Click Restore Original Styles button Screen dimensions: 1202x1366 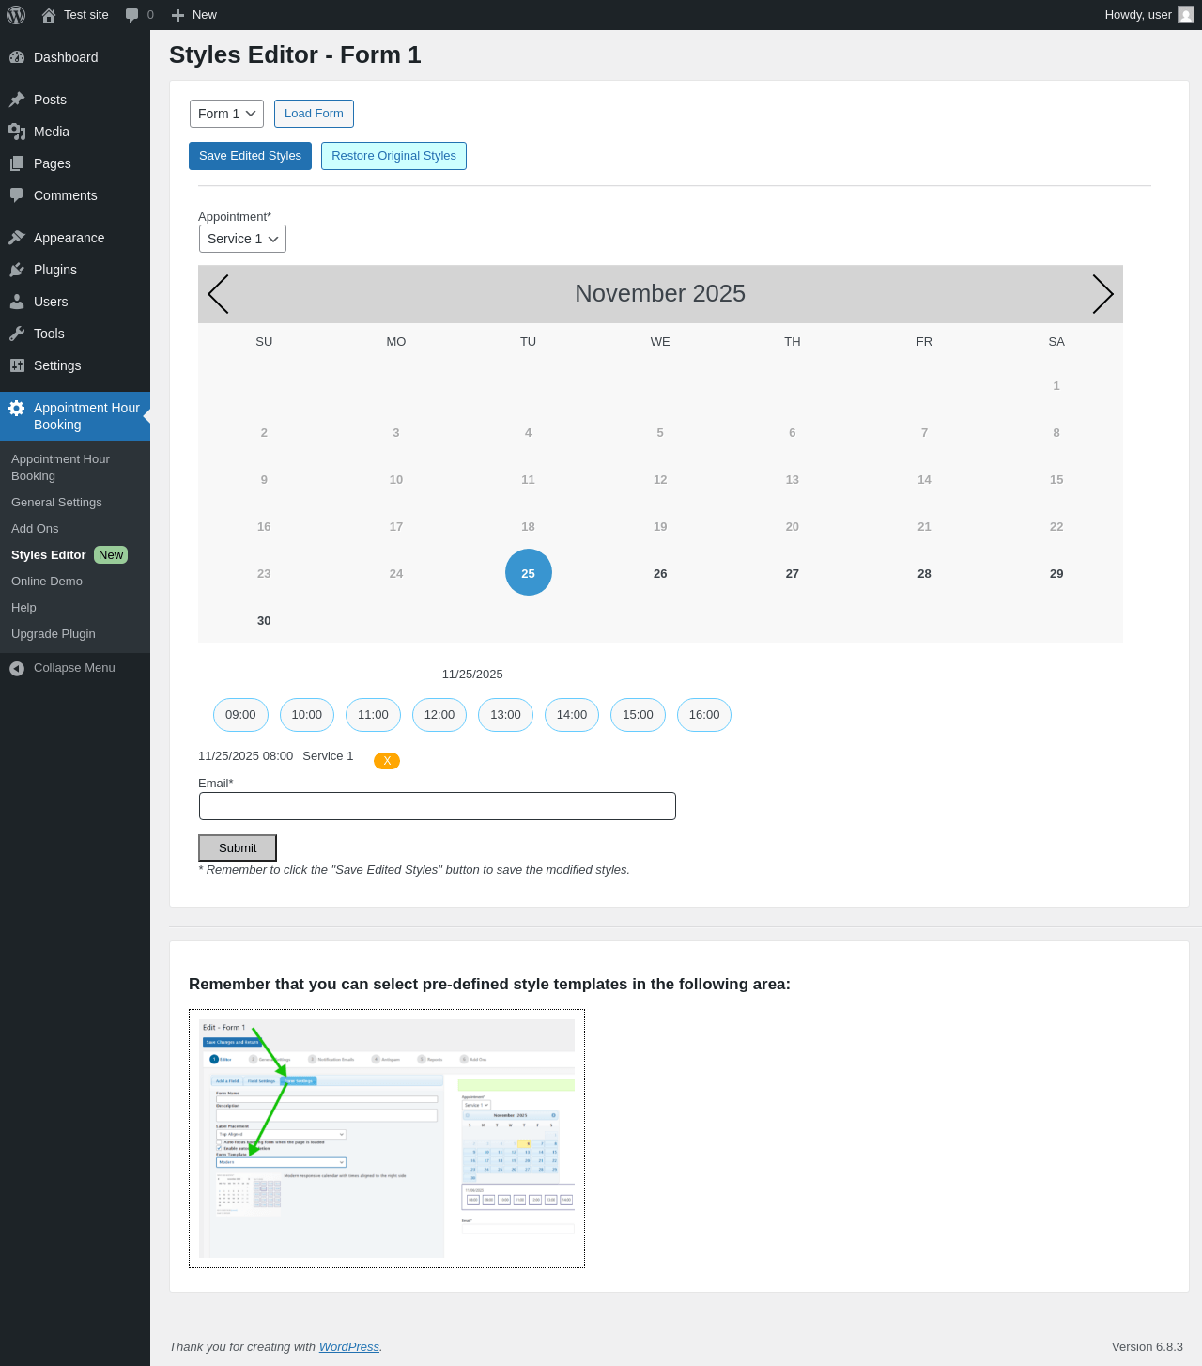coord(393,156)
